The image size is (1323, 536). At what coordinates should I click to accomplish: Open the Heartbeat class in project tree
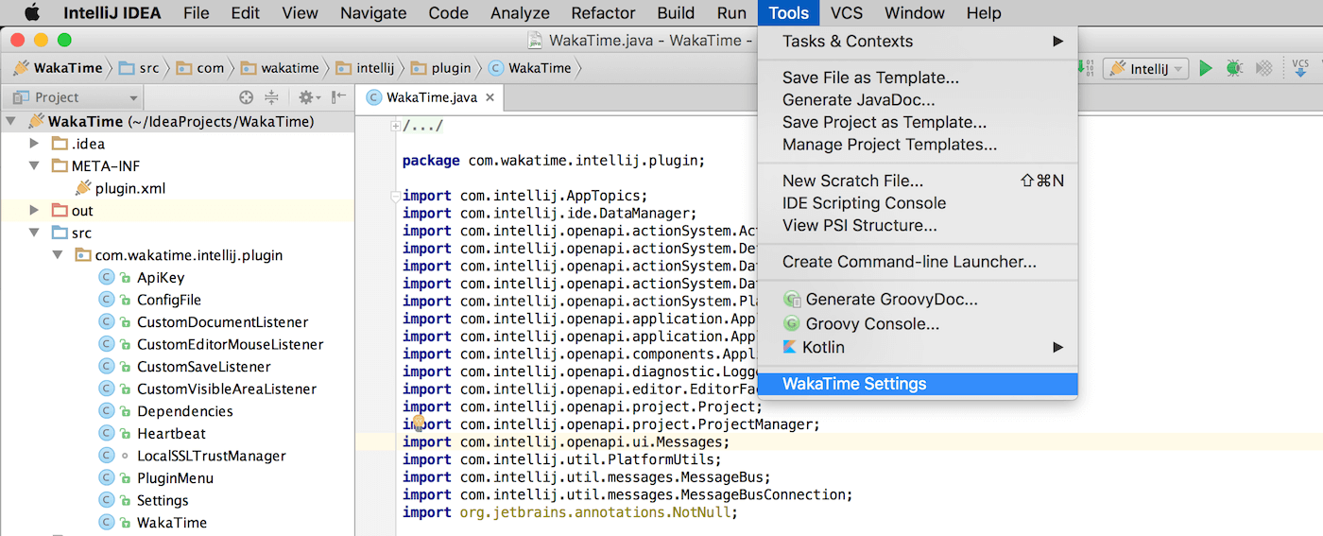click(171, 433)
